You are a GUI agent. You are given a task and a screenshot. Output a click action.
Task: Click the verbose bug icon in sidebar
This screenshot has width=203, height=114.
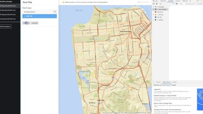[x=156, y=20]
